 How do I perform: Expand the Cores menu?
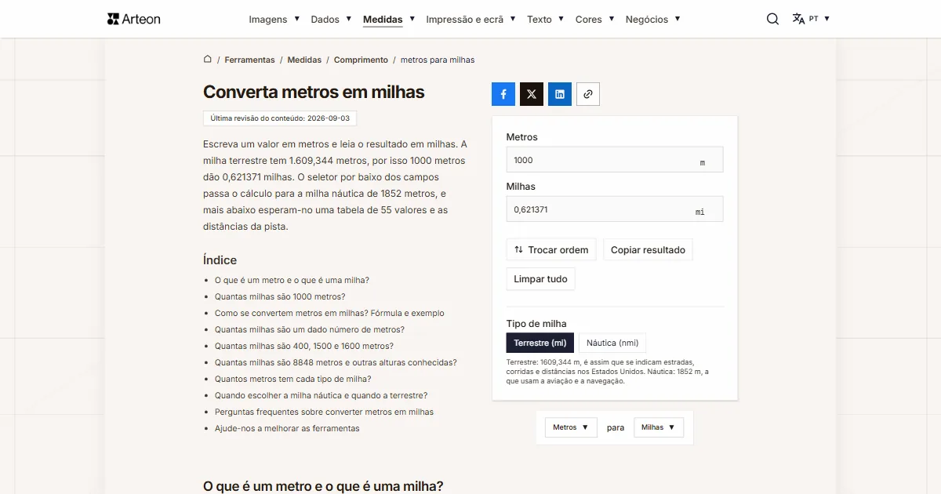[x=595, y=20]
